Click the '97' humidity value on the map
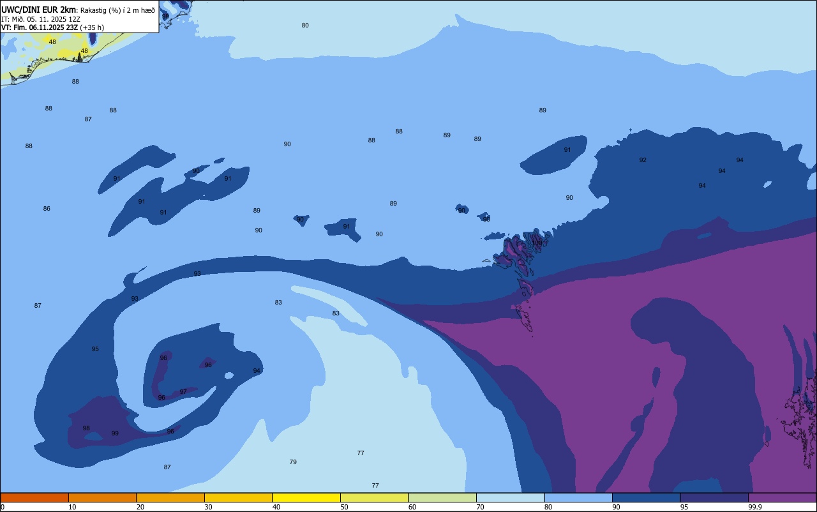Image resolution: width=817 pixels, height=512 pixels. pyautogui.click(x=183, y=392)
